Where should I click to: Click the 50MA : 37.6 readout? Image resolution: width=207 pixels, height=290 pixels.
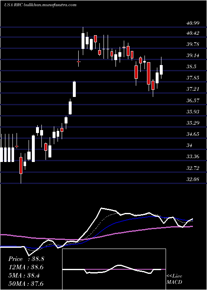point(26,284)
